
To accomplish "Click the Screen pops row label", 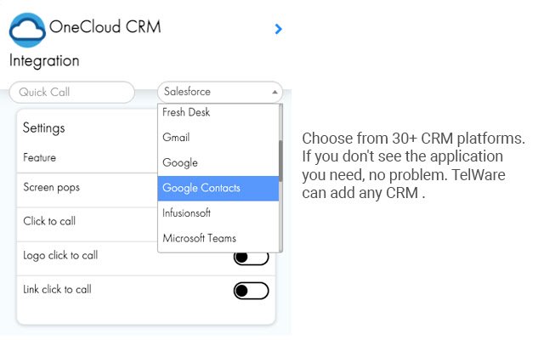I will pyautogui.click(x=51, y=187).
